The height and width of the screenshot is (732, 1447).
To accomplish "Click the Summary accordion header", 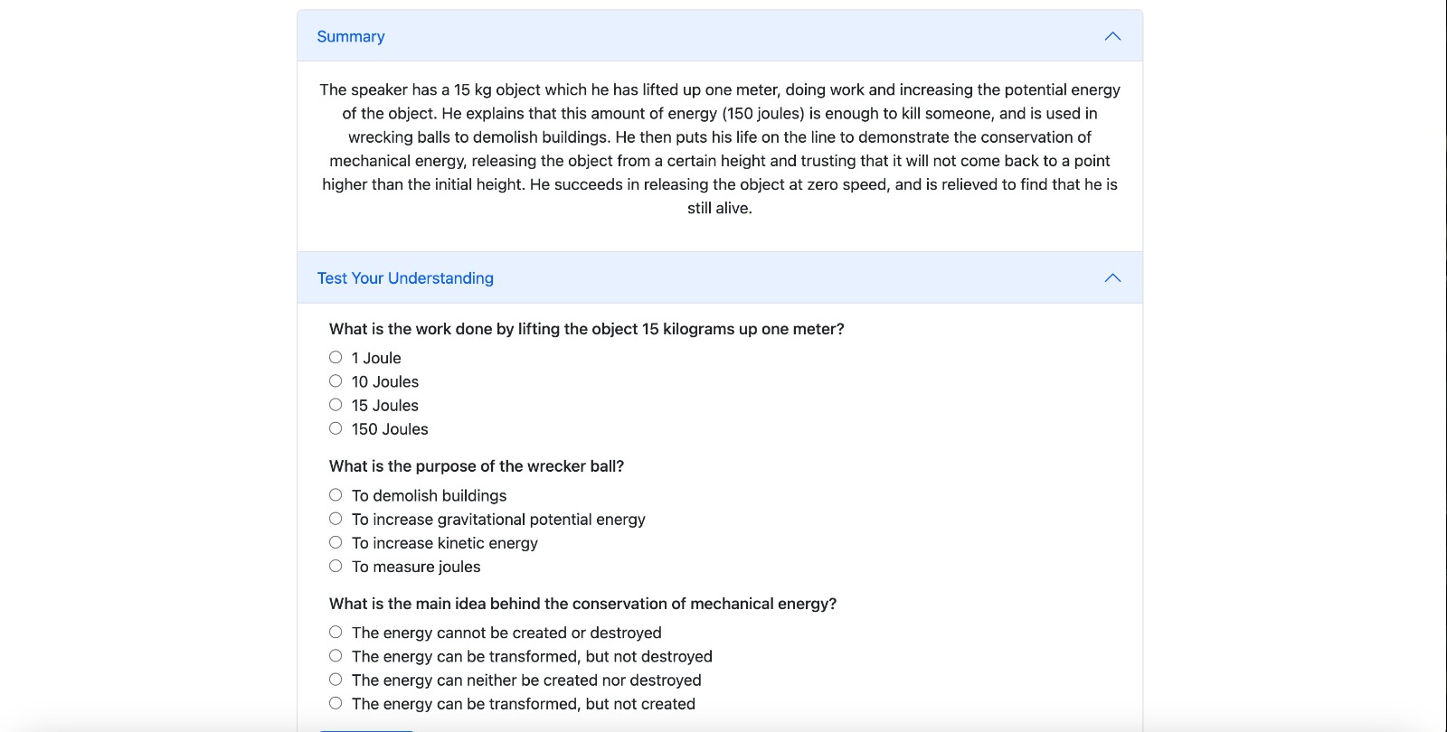I will coord(351,36).
